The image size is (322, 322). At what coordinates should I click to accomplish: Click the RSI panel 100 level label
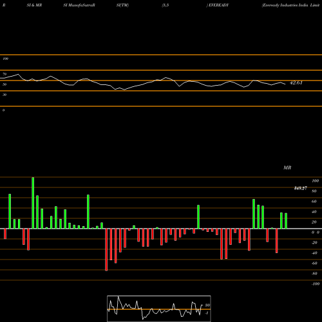(5, 59)
